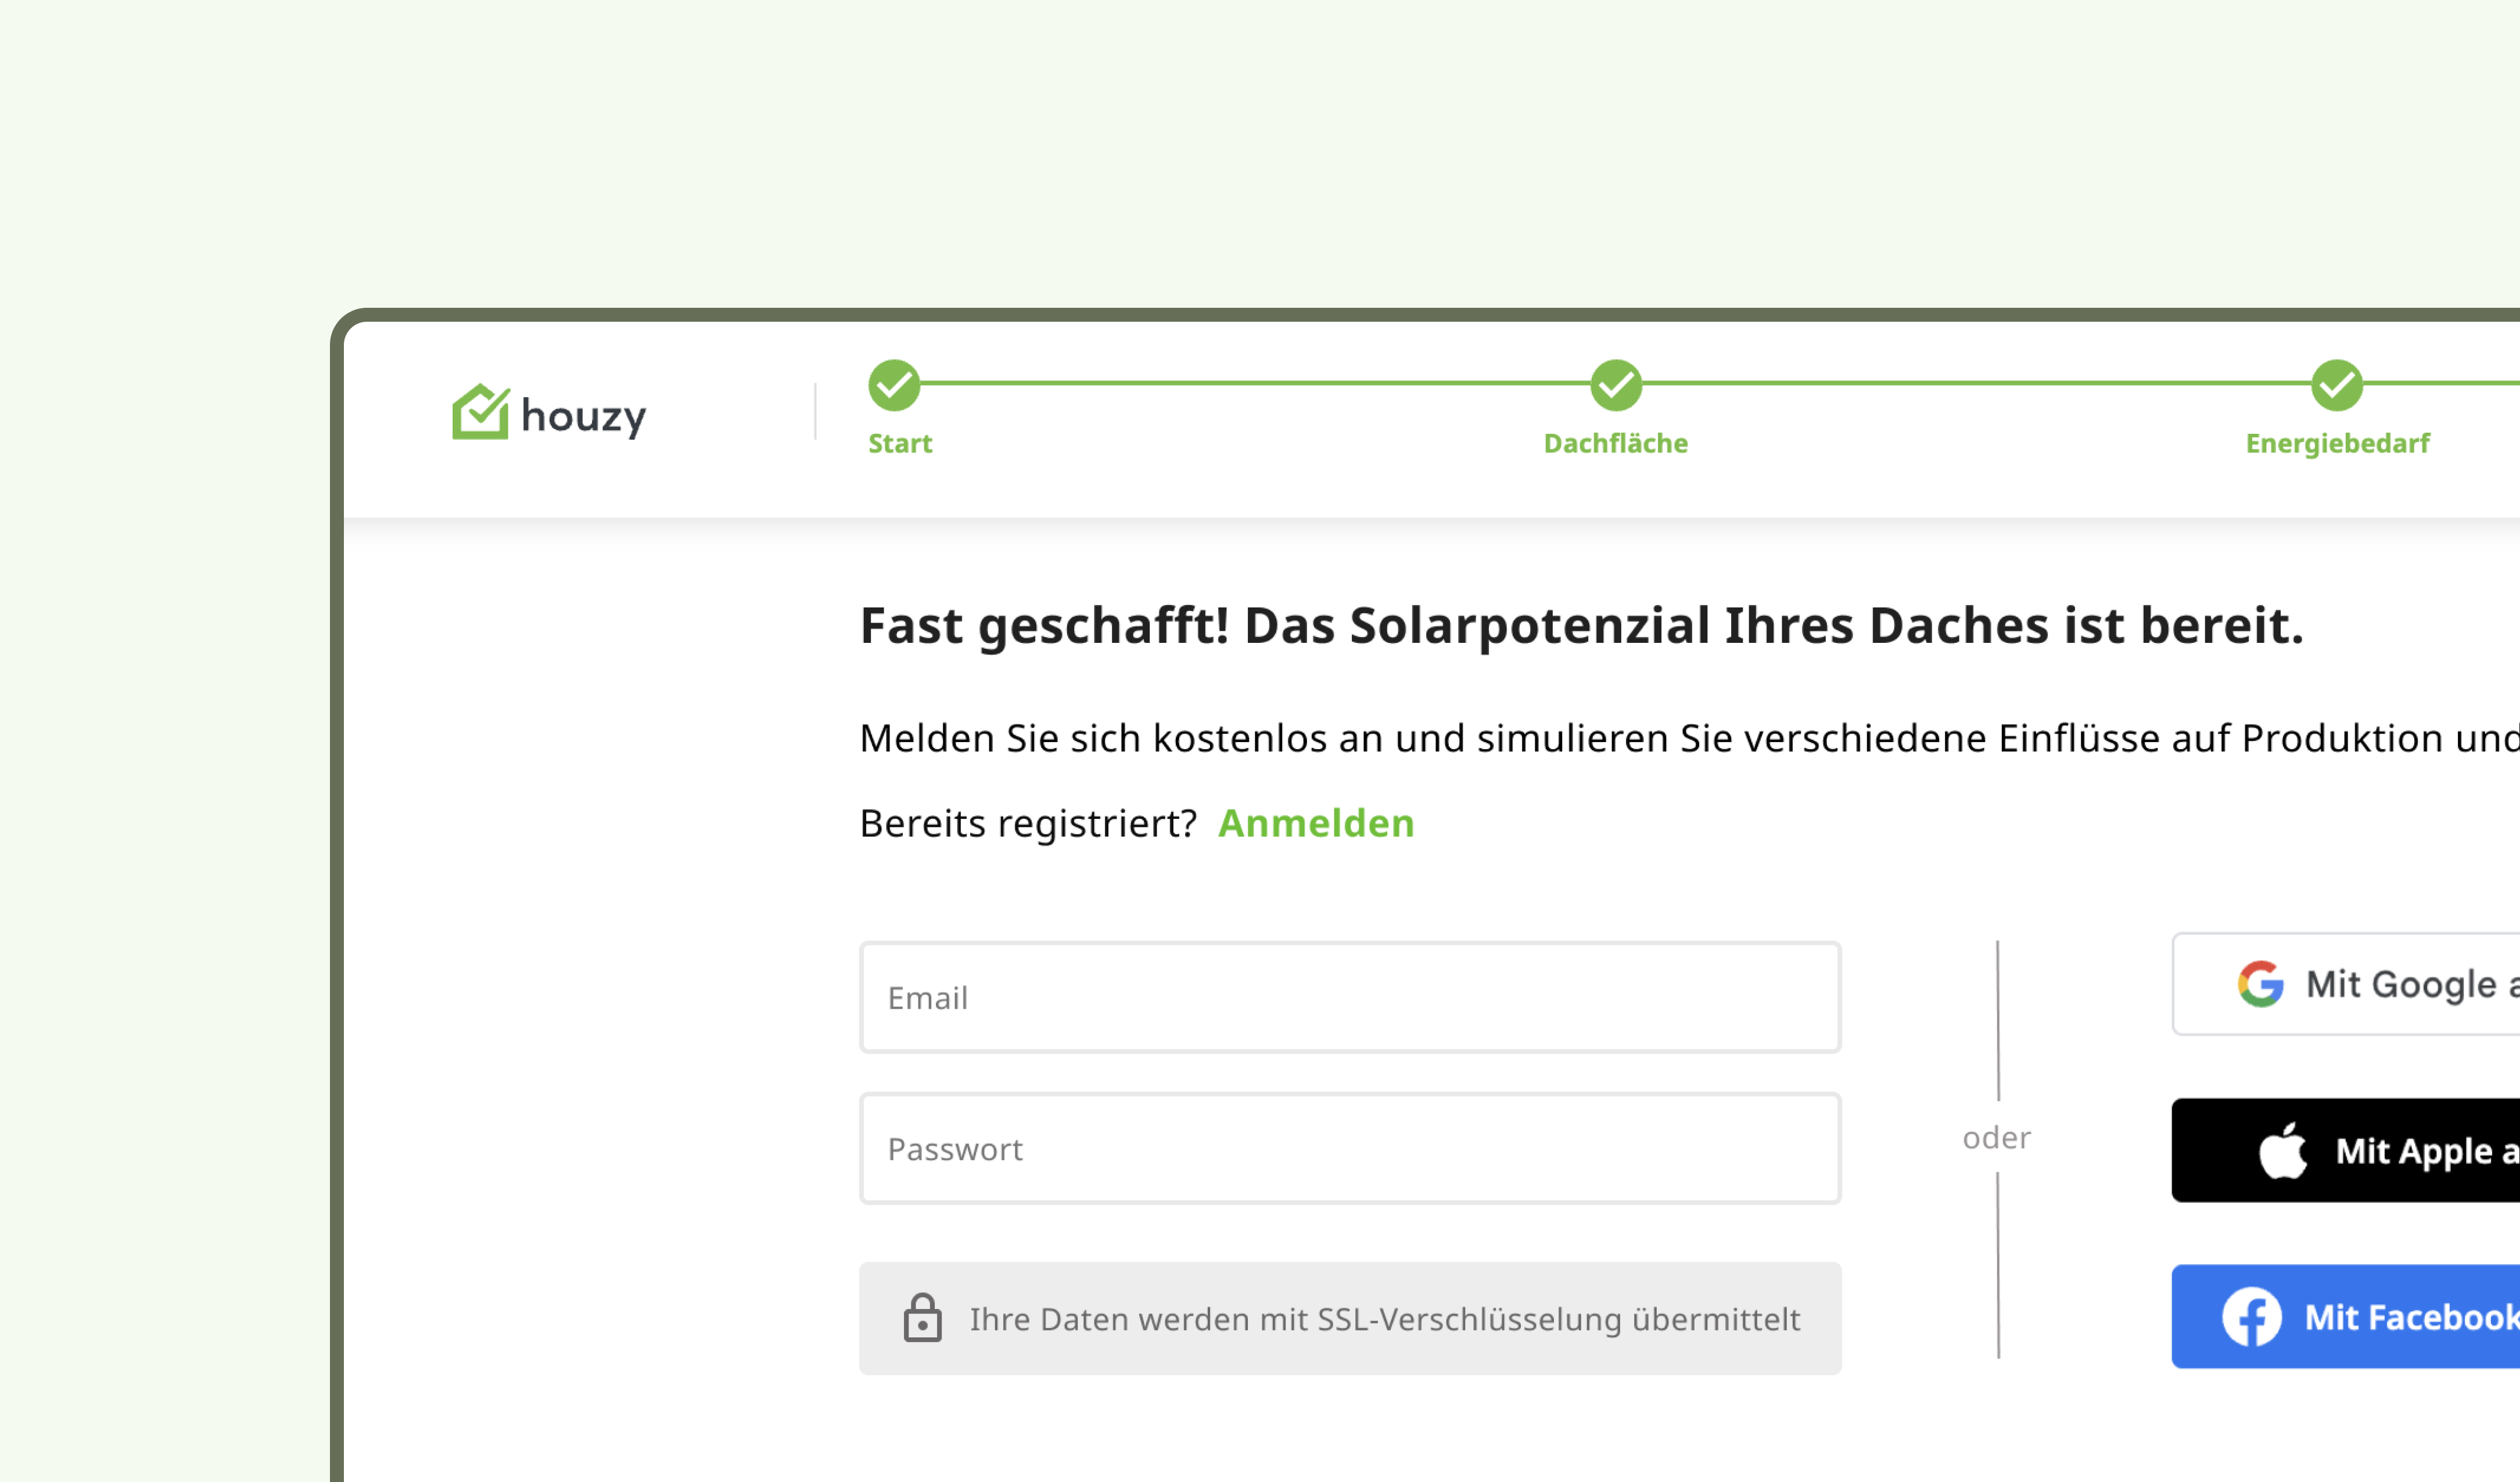Sign up with Mit Facebook button
The height and width of the screenshot is (1482, 2520).
(2346, 1316)
